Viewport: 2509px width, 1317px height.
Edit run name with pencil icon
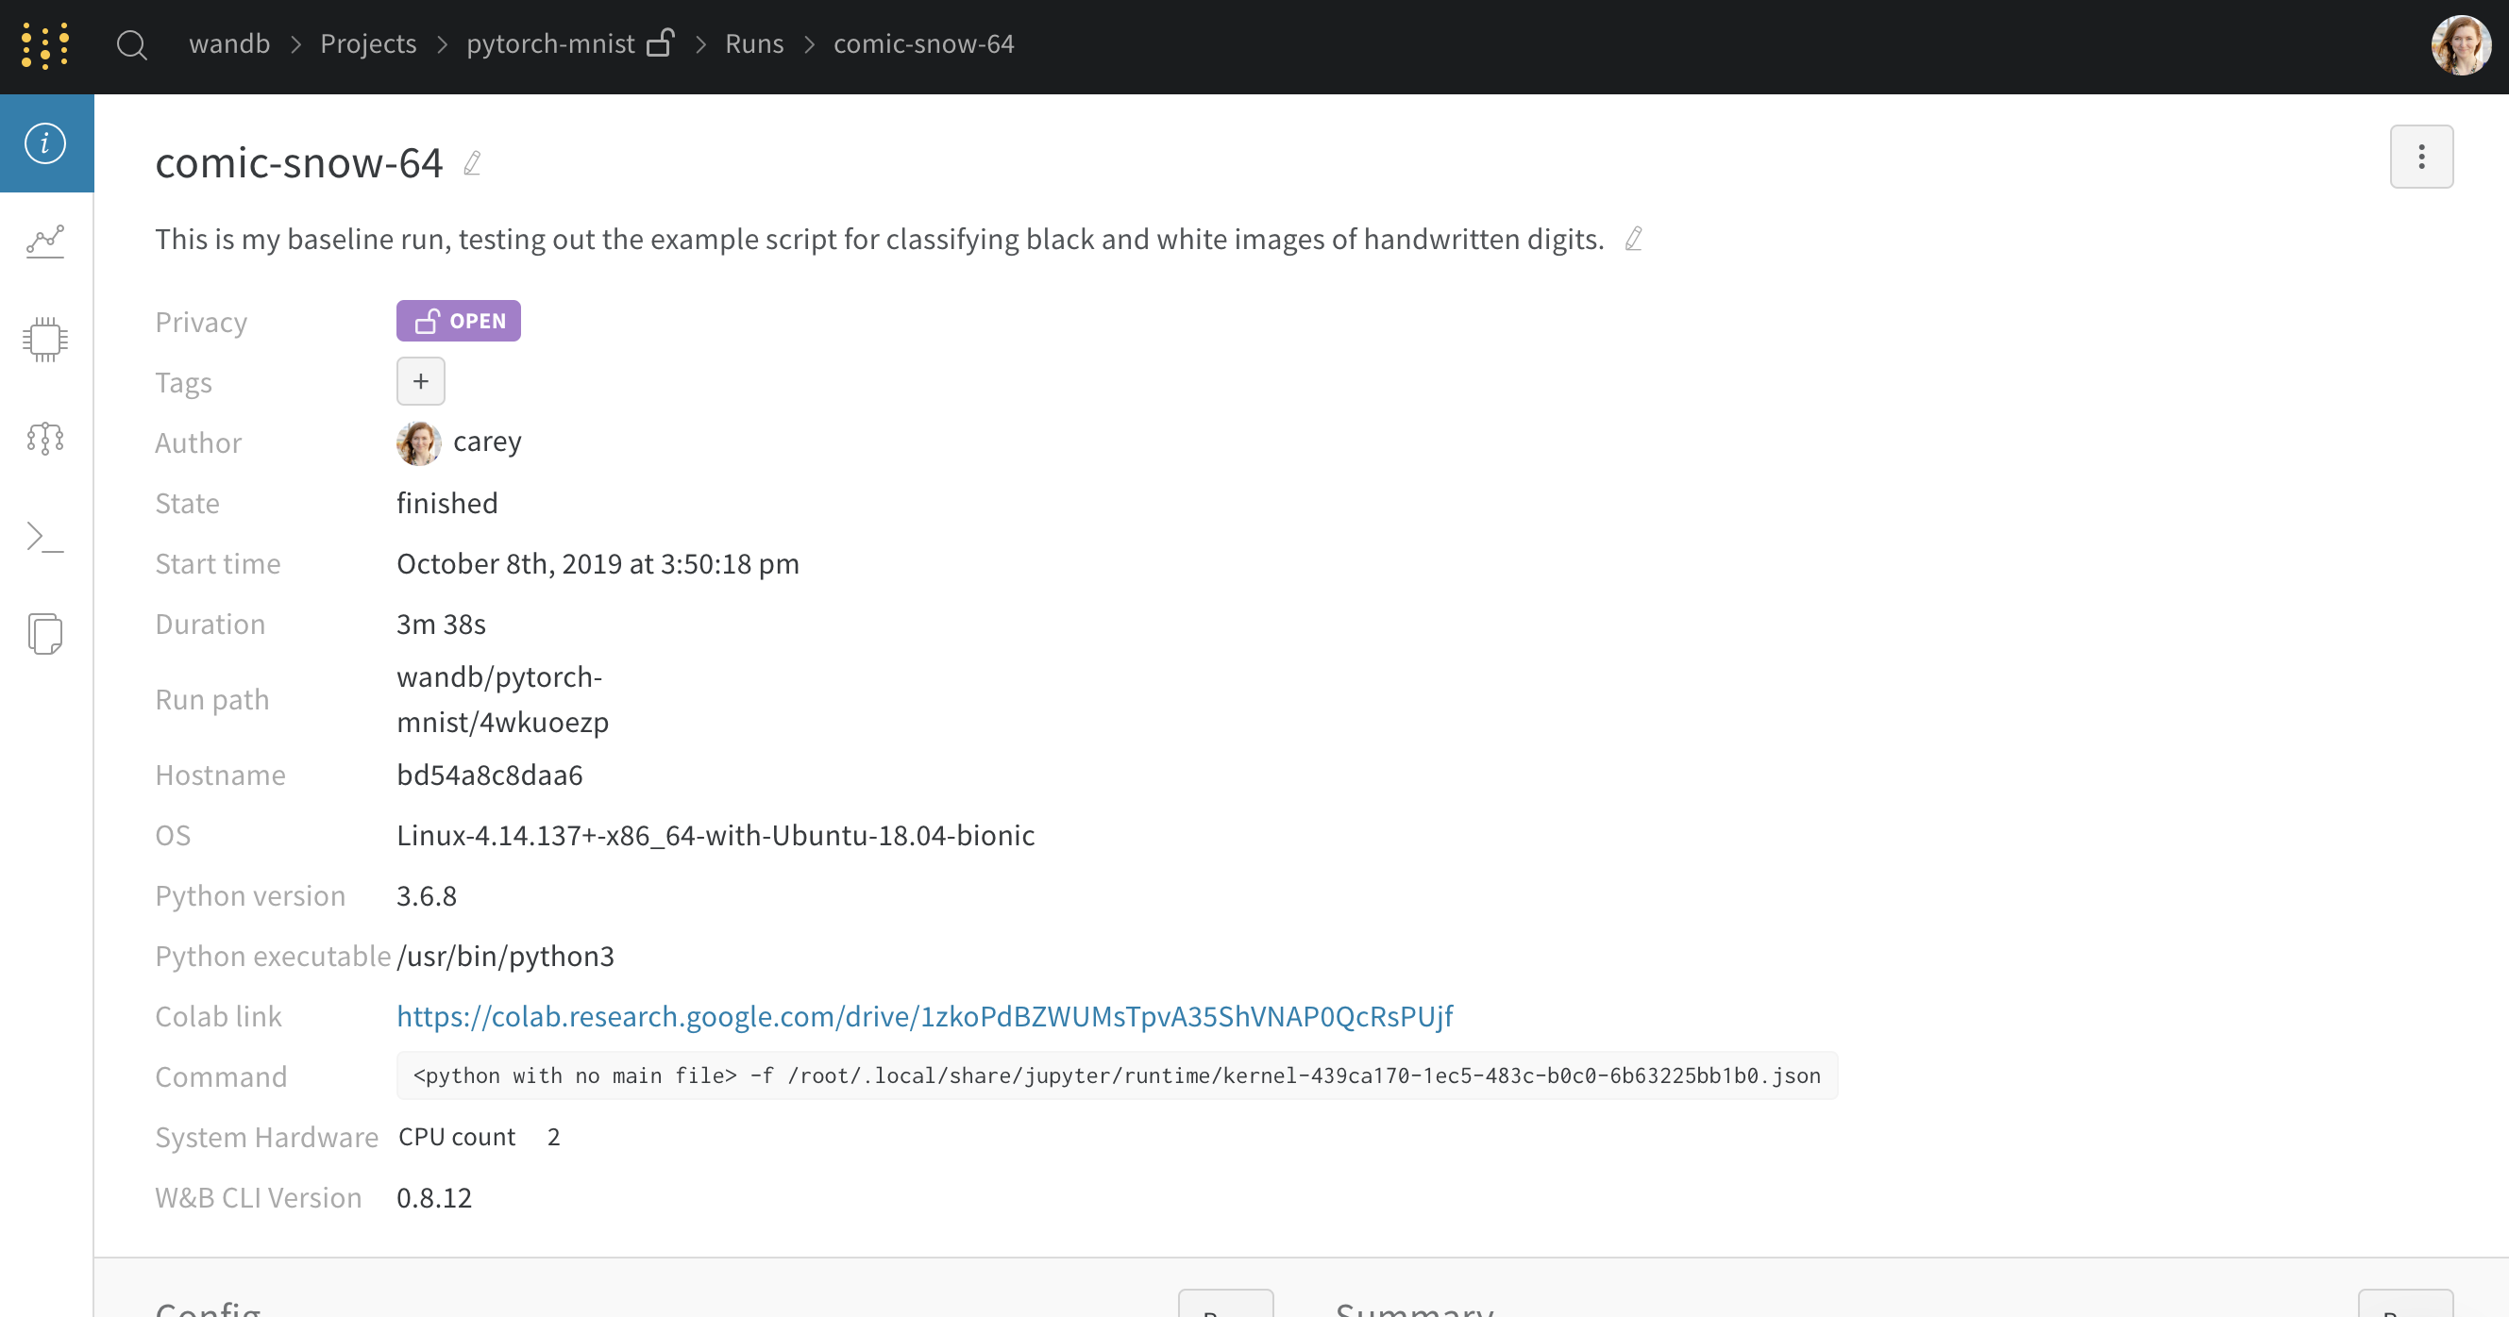[472, 162]
